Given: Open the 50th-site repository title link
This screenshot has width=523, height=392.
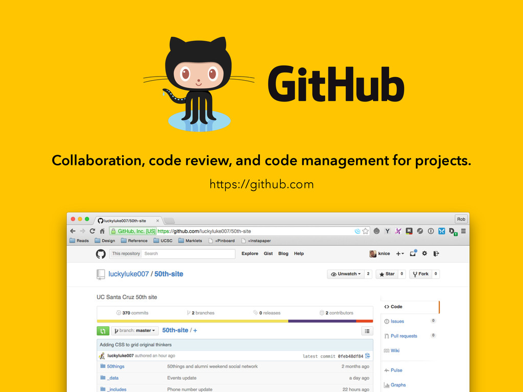Looking at the screenshot, I should (169, 274).
